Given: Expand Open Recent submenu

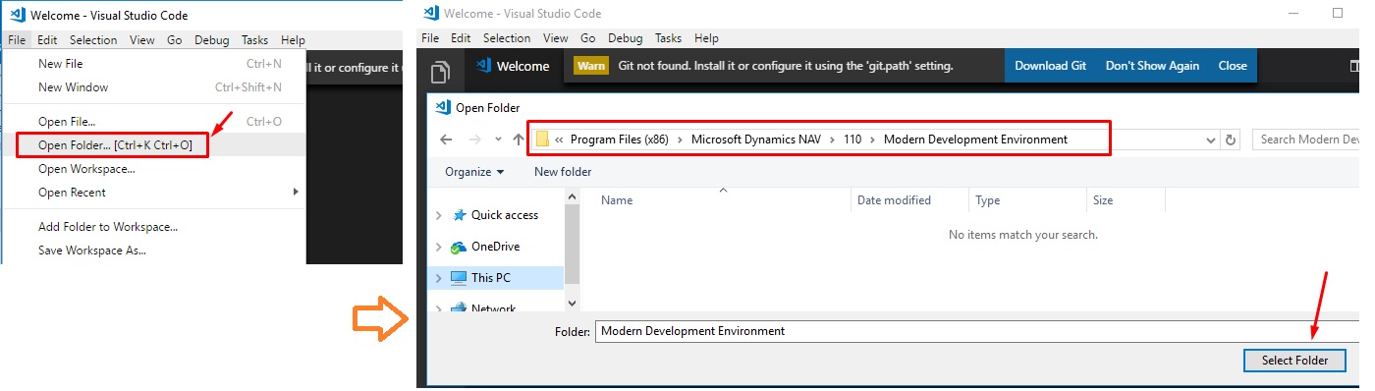Looking at the screenshot, I should [154, 192].
